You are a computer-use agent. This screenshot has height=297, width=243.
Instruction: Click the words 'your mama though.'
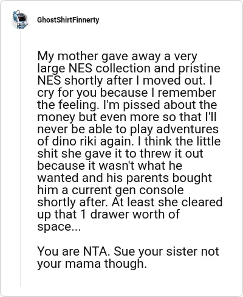(92, 264)
